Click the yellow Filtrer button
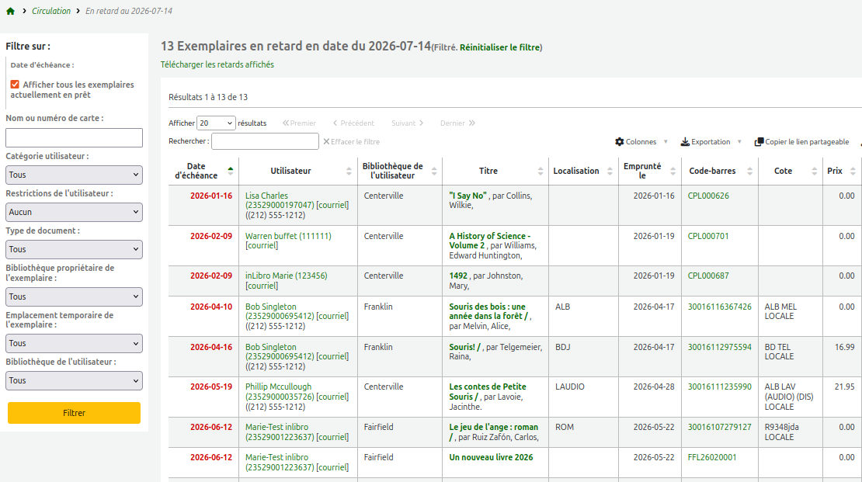This screenshot has width=862, height=482. [75, 413]
